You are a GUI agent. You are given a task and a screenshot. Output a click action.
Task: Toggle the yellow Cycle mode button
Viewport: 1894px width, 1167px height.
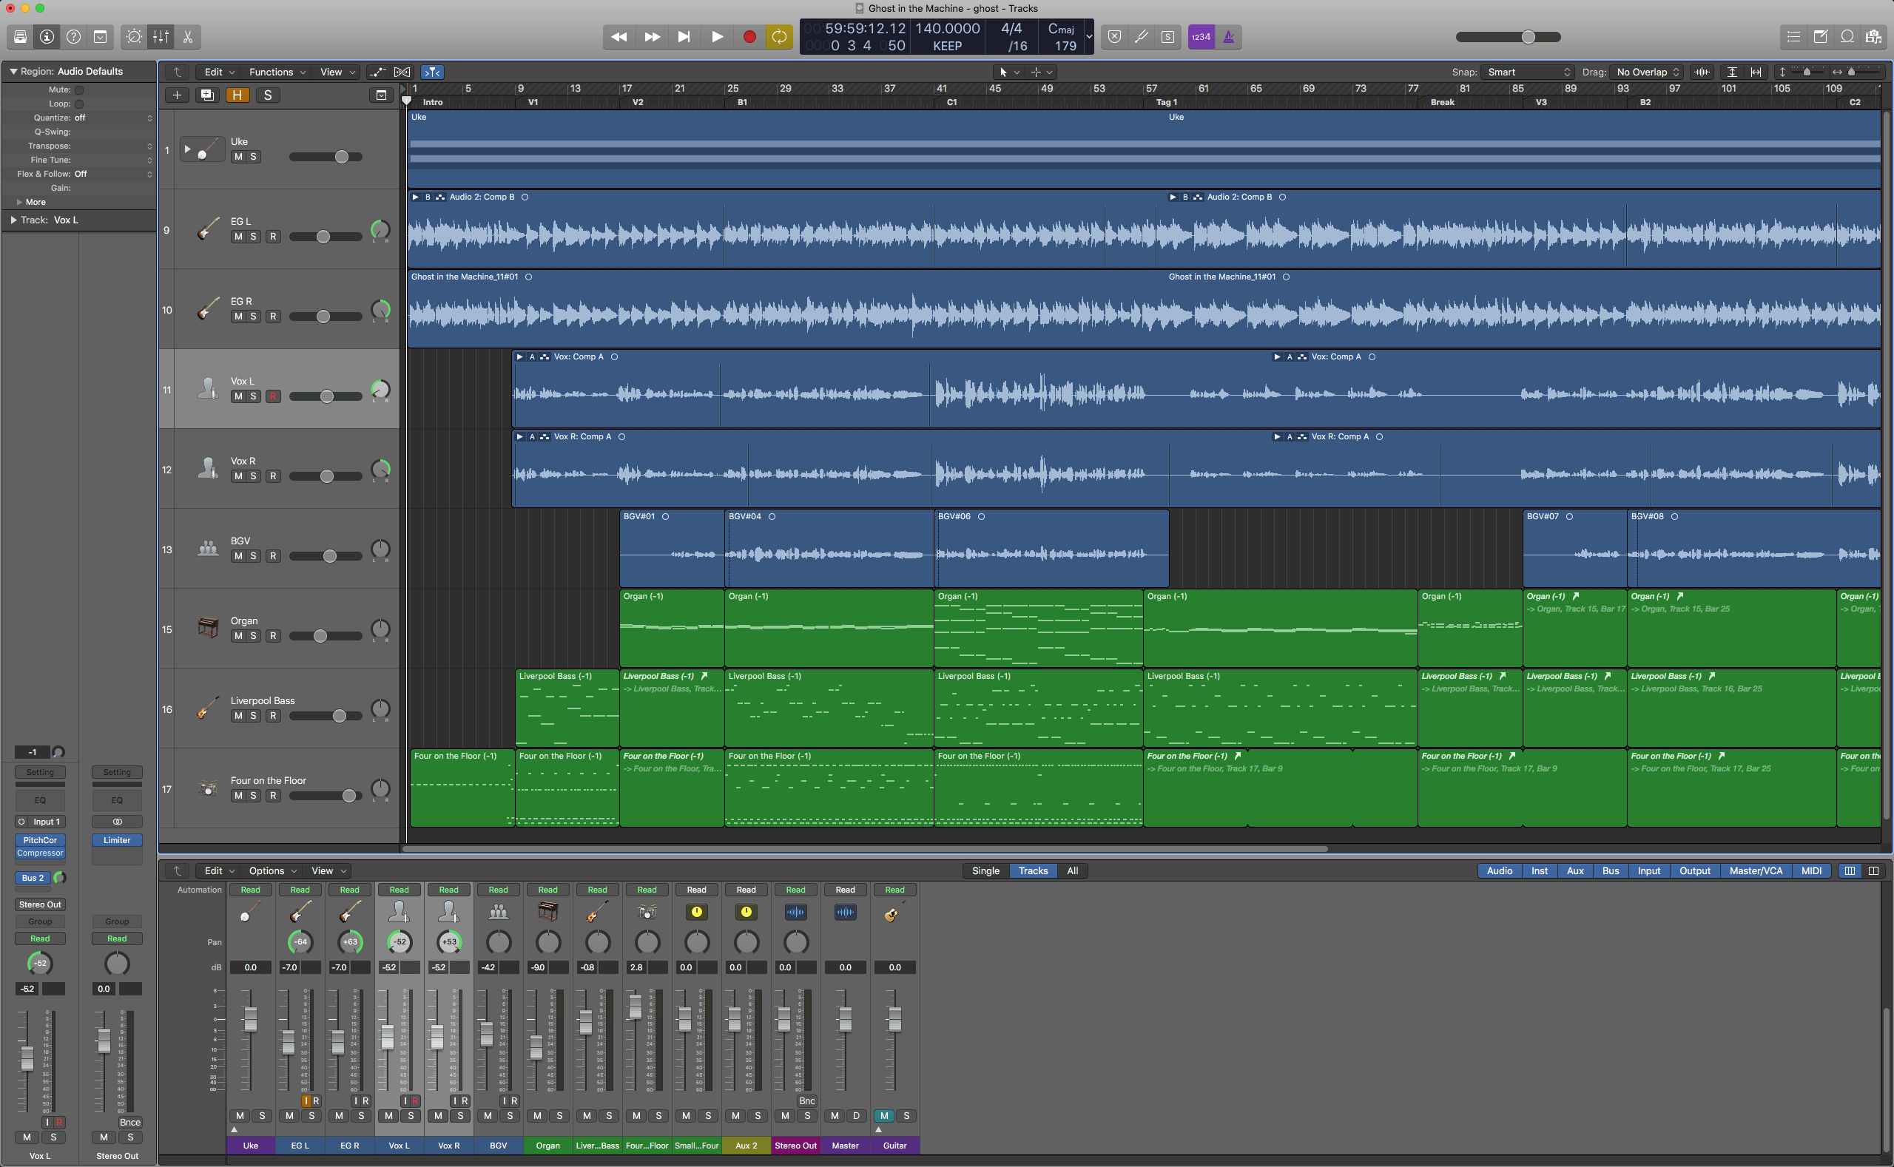780,36
